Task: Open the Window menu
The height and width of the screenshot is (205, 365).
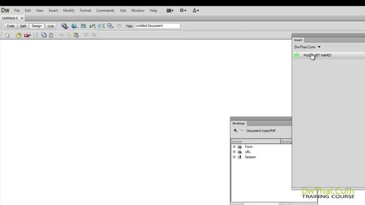Action: 137,10
